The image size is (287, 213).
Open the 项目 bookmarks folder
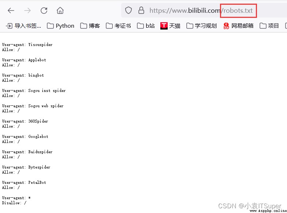point(269,26)
